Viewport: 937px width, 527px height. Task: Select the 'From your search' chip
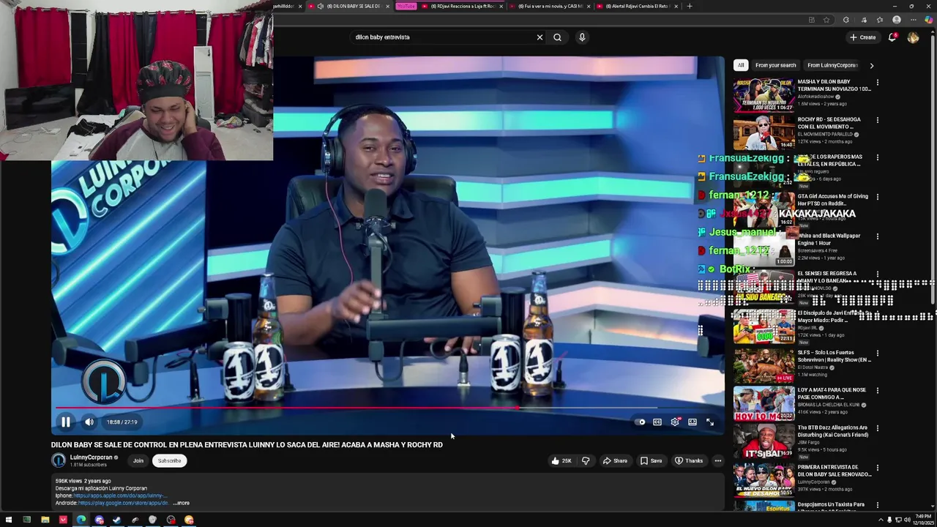click(775, 65)
